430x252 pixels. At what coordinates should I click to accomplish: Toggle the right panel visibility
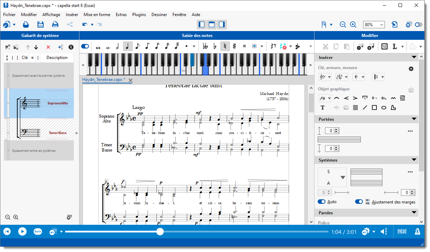tap(222, 24)
